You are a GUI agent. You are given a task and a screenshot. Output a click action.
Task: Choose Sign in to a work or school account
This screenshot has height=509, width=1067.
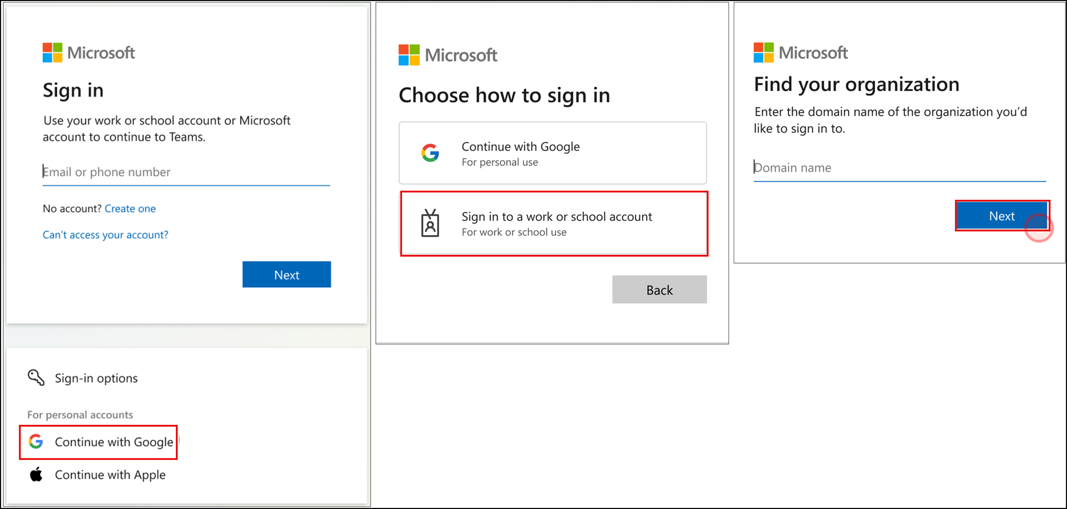click(555, 224)
